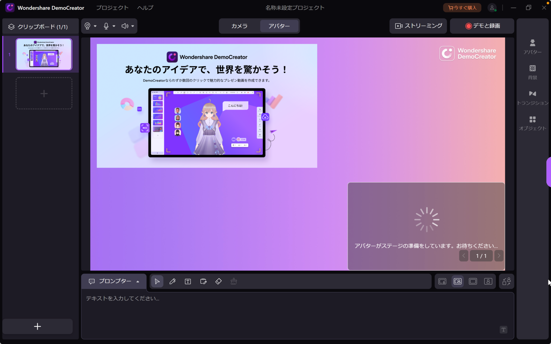Go to previous page in avatar panel

[464, 256]
